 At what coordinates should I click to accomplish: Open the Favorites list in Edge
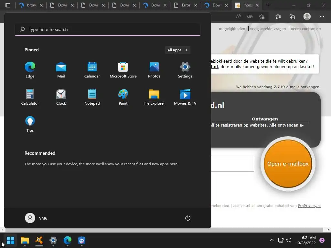(x=278, y=16)
